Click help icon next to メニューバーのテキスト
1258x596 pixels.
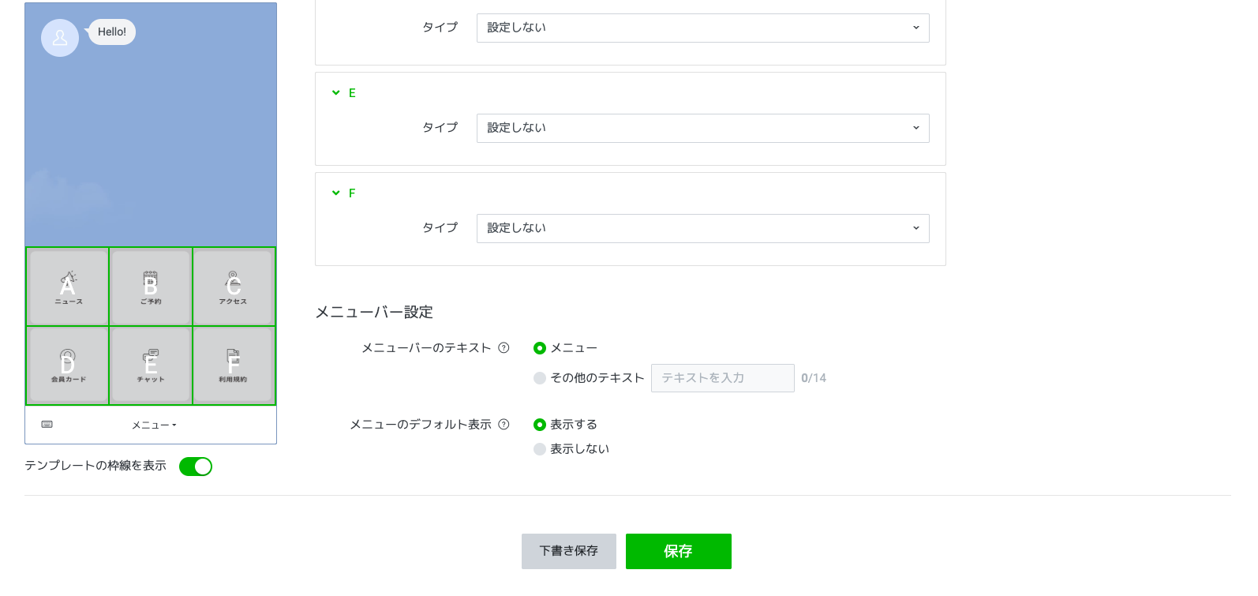click(x=504, y=348)
